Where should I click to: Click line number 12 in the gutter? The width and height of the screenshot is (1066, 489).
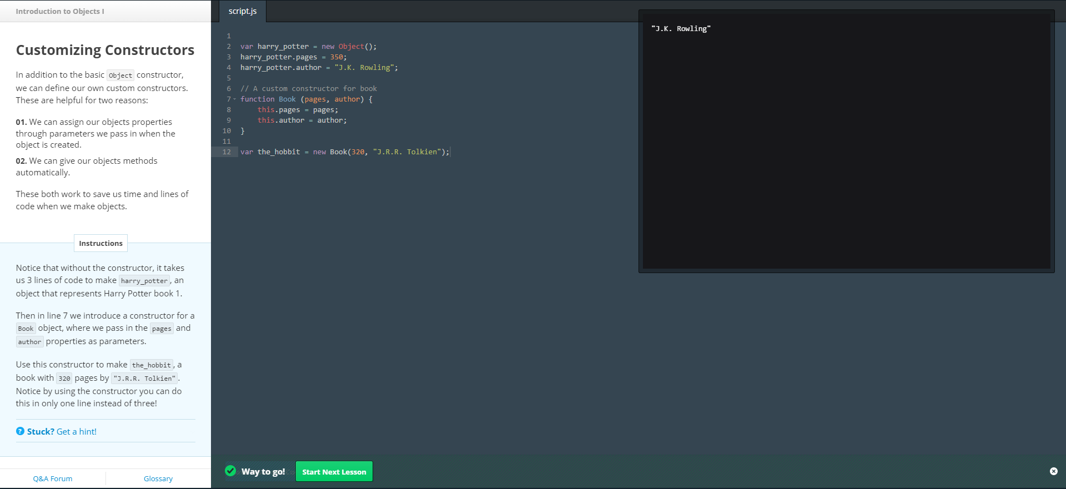click(227, 152)
